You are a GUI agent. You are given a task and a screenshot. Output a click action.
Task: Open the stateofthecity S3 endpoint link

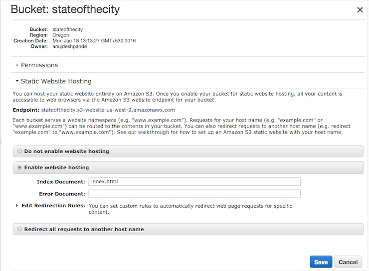click(x=108, y=110)
